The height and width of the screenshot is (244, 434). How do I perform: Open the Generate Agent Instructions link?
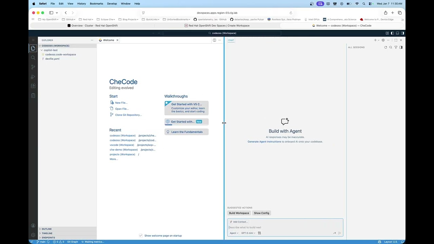tap(264, 142)
